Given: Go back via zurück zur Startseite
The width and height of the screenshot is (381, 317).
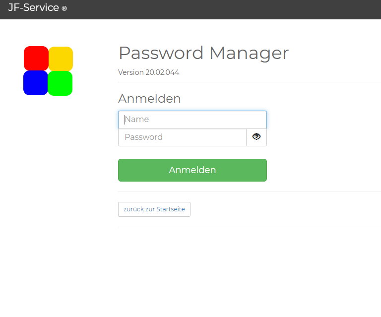Looking at the screenshot, I should [154, 209].
